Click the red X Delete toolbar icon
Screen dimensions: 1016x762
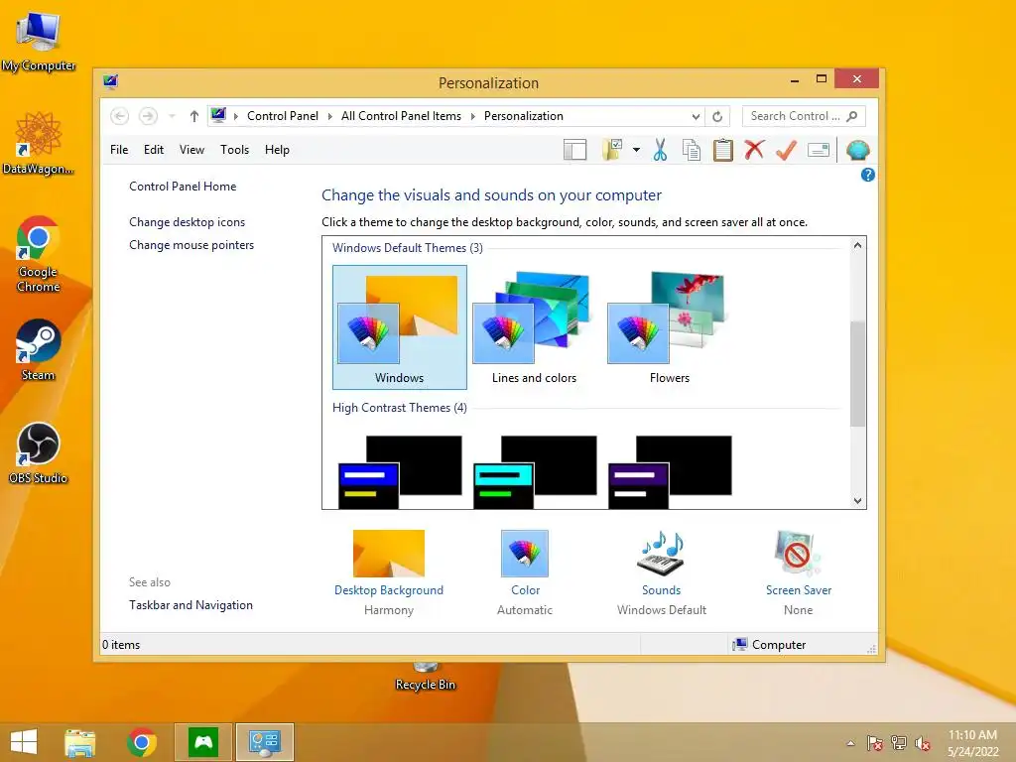pos(754,150)
